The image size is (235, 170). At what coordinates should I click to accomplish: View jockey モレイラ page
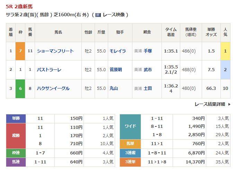pyautogui.click(x=117, y=51)
